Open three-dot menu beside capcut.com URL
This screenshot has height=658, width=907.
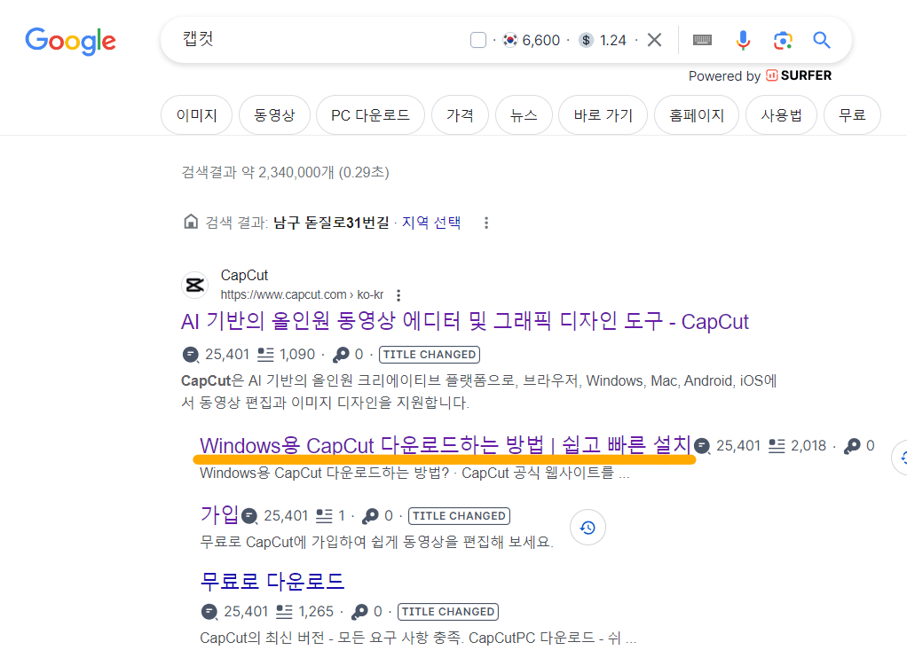pos(398,295)
